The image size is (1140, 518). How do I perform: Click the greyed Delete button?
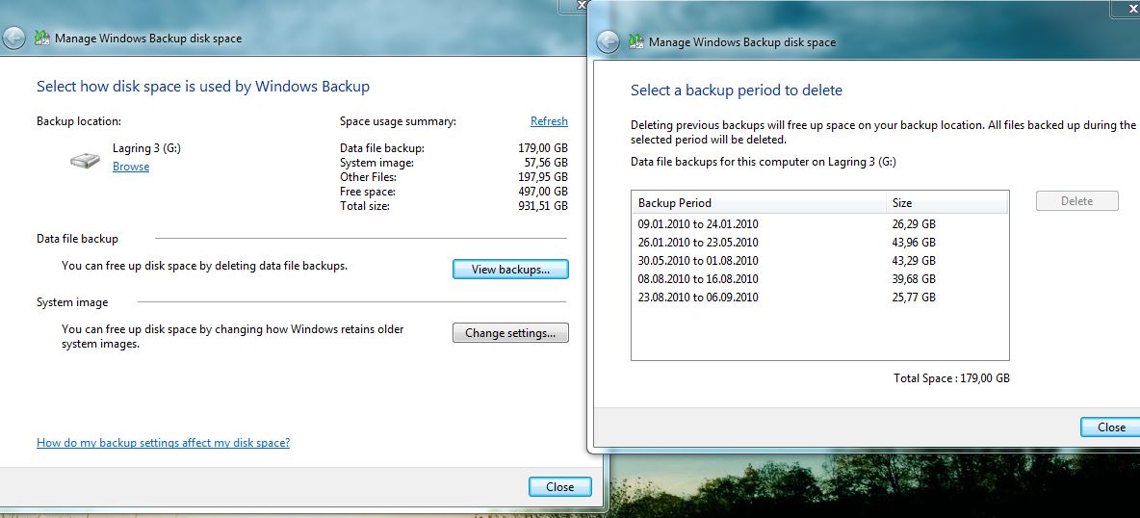pos(1076,201)
